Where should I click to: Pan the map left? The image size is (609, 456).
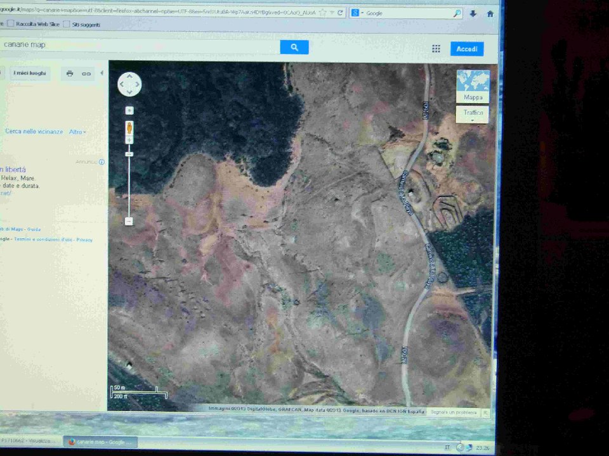tap(122, 84)
